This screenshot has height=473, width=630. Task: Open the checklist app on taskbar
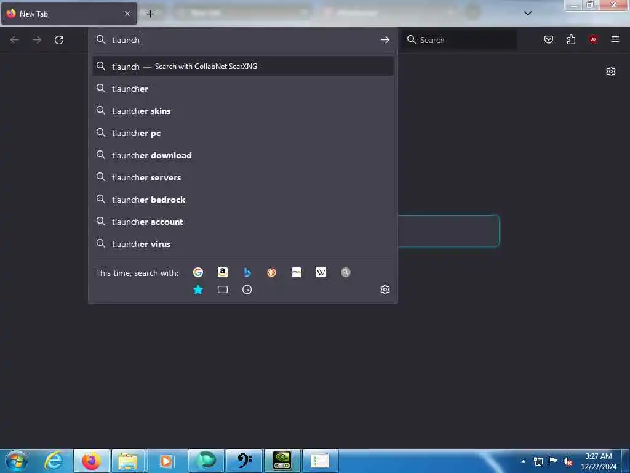click(x=320, y=461)
